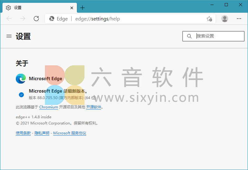The width and height of the screenshot is (248, 170).
Task: Open the 开源软件 link
Action: click(94, 107)
